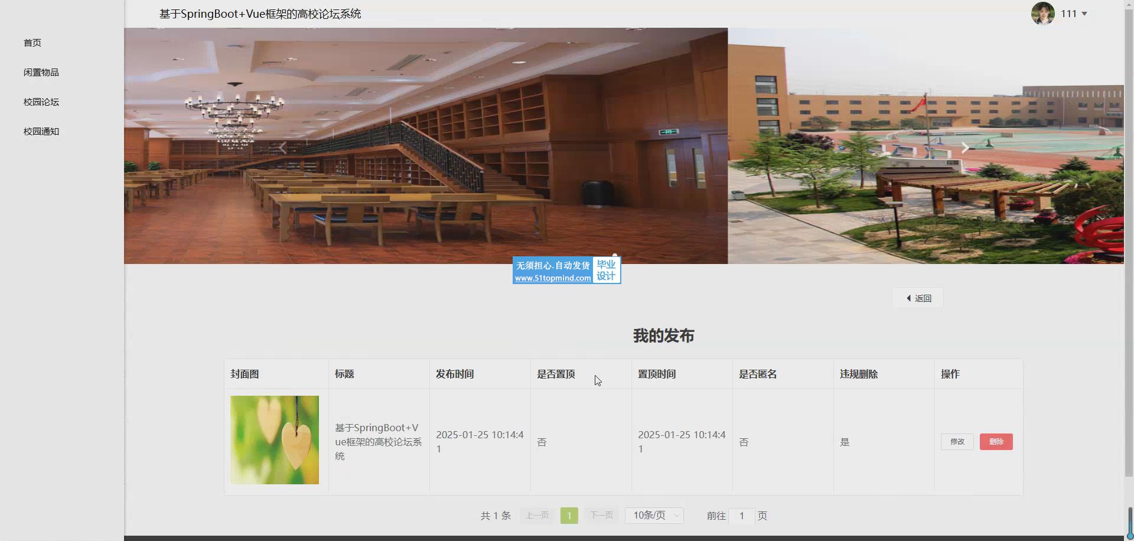The height and width of the screenshot is (541, 1134).
Task: Select page 1 in pagination
Action: click(x=569, y=516)
